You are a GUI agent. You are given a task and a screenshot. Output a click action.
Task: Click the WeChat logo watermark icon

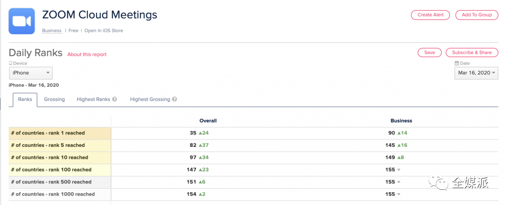(x=439, y=184)
